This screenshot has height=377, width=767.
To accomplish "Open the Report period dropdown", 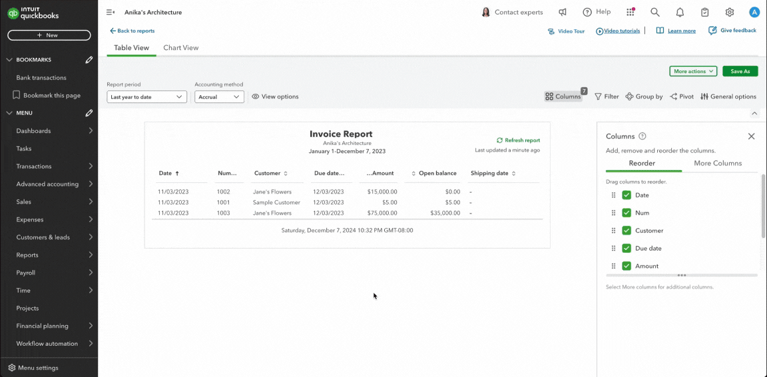I will point(146,97).
